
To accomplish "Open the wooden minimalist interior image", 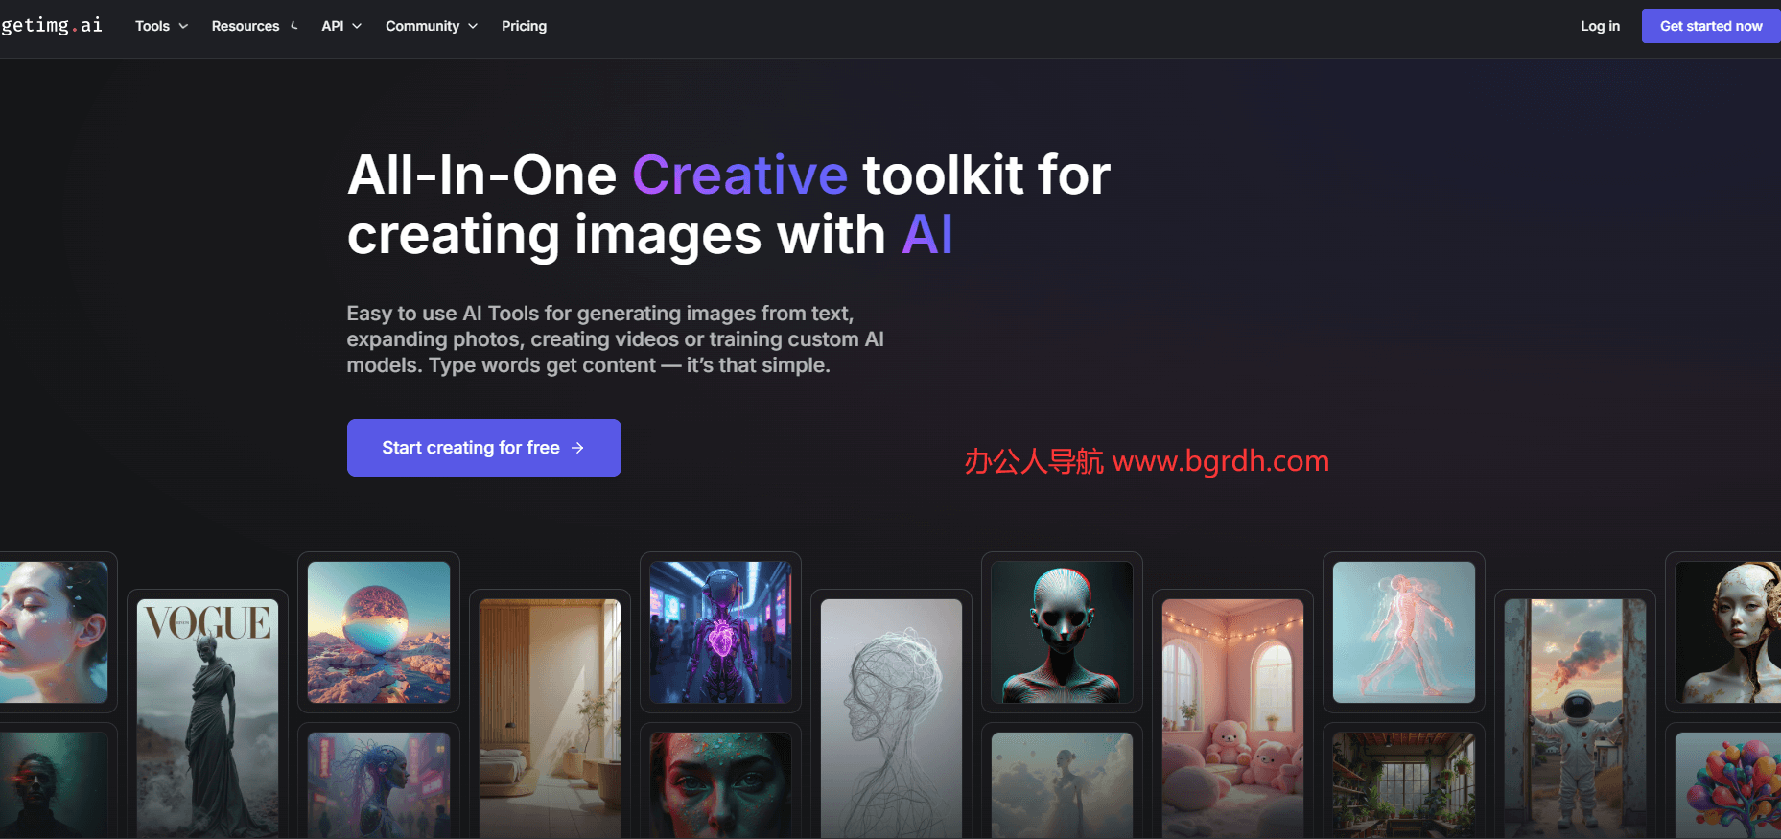I will [x=550, y=714].
